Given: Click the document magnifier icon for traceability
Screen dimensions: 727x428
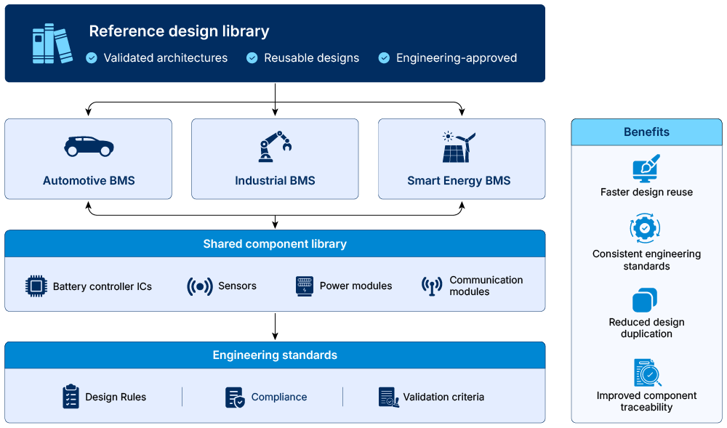Looking at the screenshot, I should click(647, 373).
